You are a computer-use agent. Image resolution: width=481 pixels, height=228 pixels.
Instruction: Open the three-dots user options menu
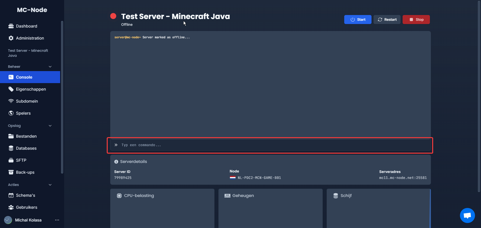57,220
